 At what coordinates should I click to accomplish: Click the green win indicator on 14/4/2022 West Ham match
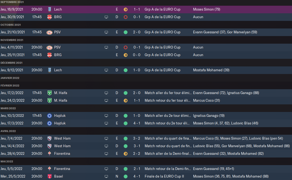[125, 146]
